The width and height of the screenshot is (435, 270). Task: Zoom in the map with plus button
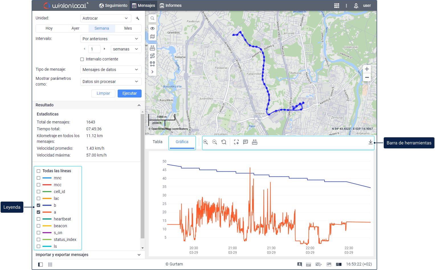(x=367, y=69)
